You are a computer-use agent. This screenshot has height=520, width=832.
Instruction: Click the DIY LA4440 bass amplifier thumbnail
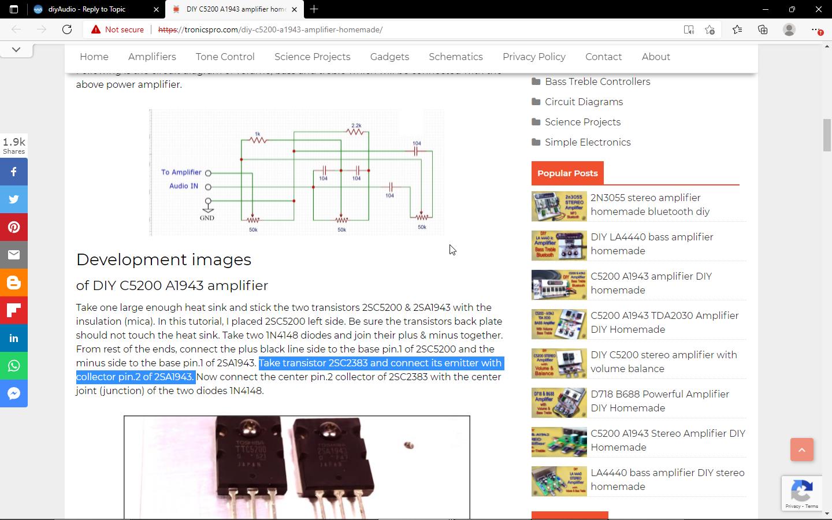pyautogui.click(x=559, y=246)
